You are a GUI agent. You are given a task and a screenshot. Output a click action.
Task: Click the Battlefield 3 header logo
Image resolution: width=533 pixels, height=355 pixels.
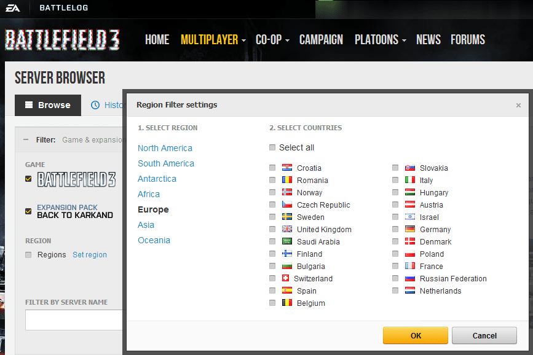62,40
